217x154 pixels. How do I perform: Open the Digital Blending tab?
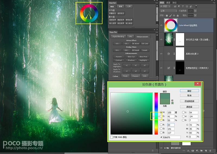pyautogui.click(x=118, y=36)
